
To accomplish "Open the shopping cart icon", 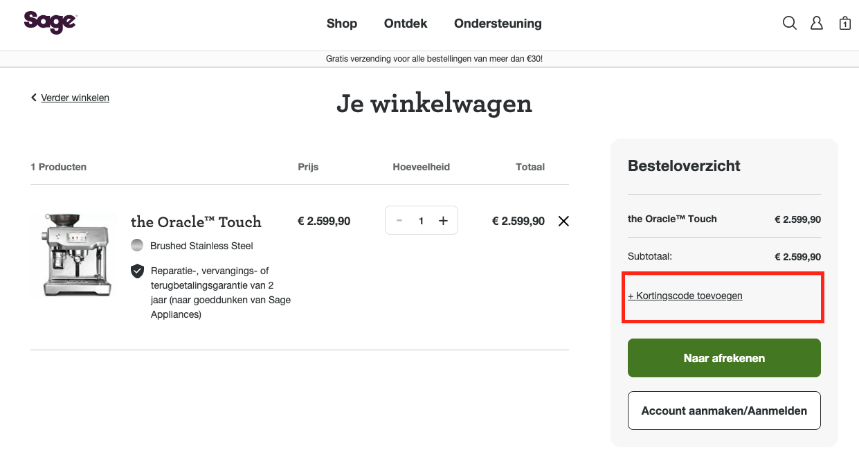I will (844, 24).
